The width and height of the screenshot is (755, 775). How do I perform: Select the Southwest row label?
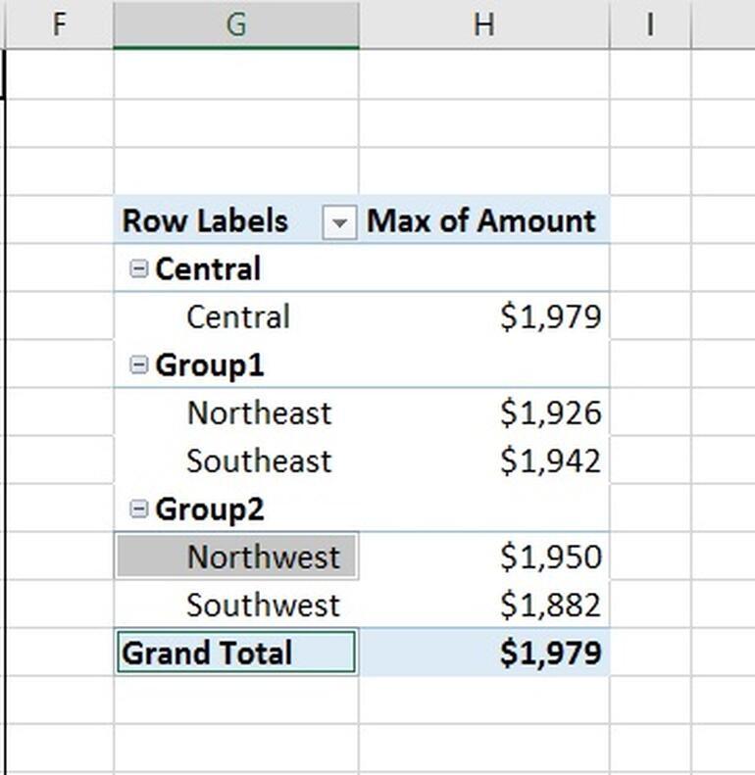(x=263, y=605)
